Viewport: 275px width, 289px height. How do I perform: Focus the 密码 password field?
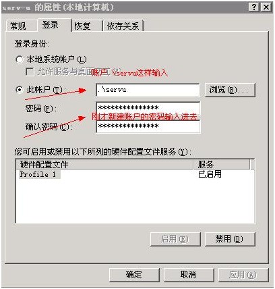[x=148, y=108]
